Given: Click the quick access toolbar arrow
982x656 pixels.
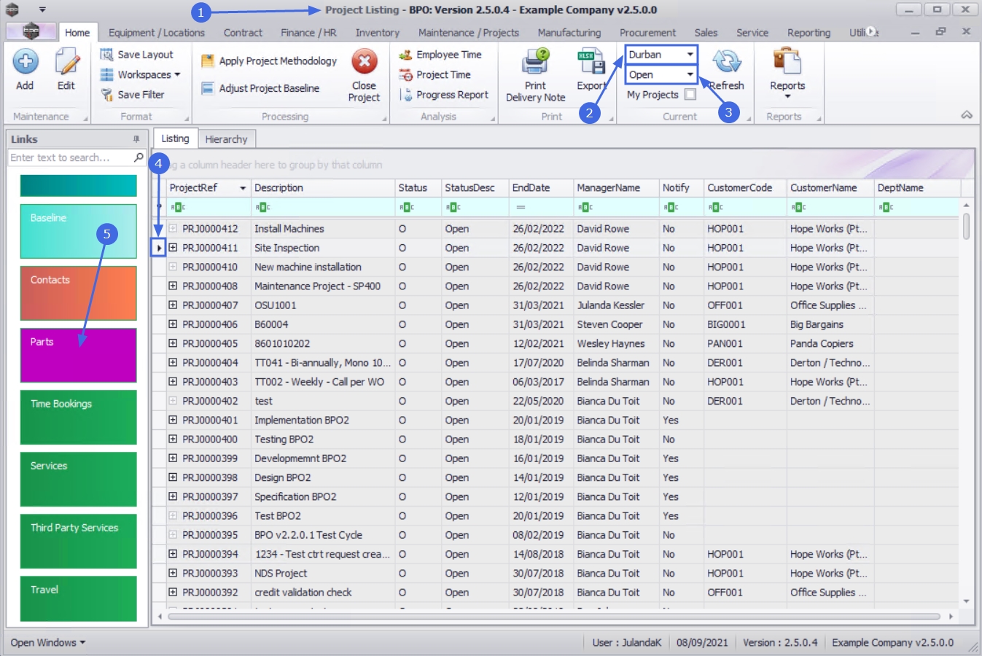Looking at the screenshot, I should coord(42,10).
